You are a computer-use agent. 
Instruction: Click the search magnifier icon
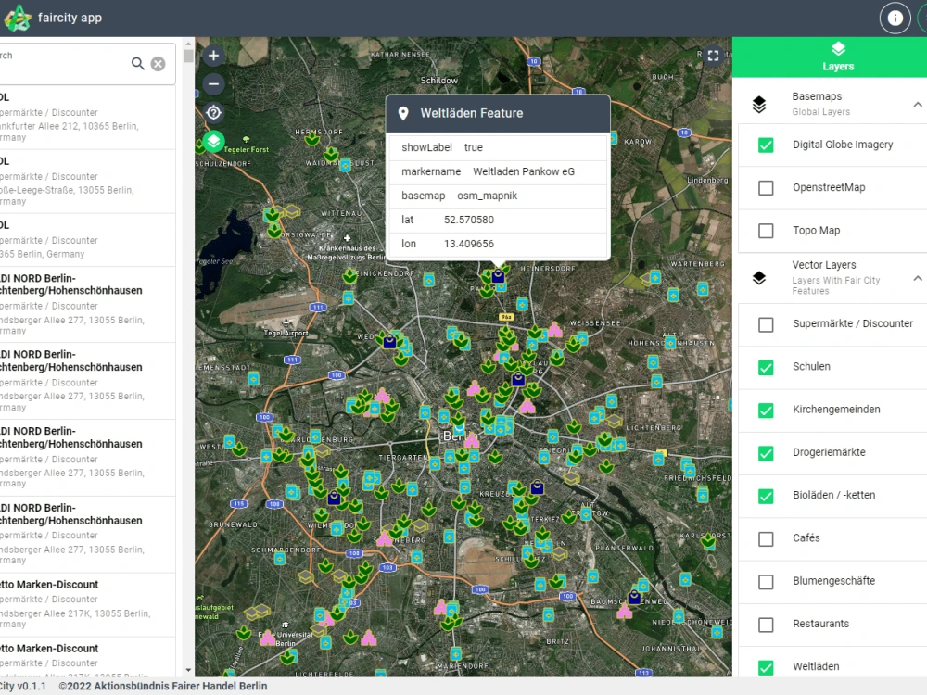pos(138,63)
